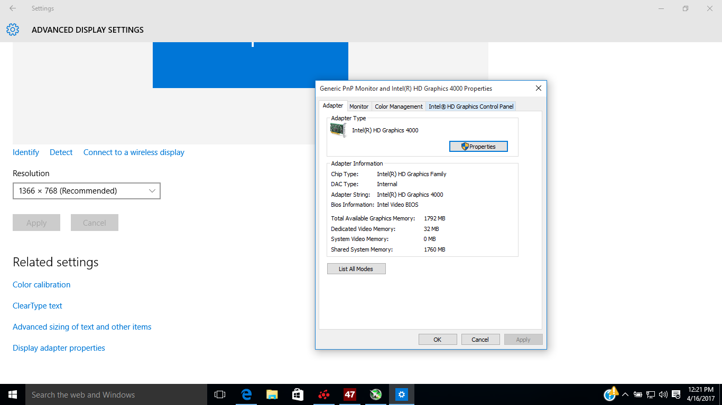This screenshot has width=722, height=405.
Task: Click the battery icon in system tray
Action: 638,394
